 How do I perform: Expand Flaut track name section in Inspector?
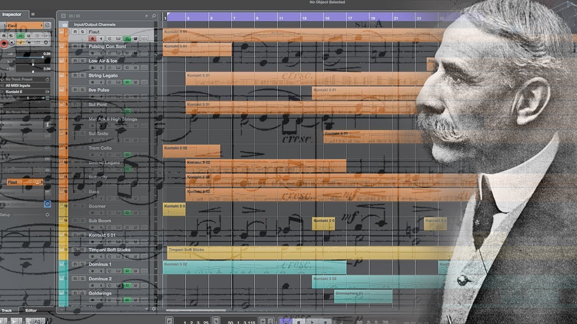click(25, 26)
